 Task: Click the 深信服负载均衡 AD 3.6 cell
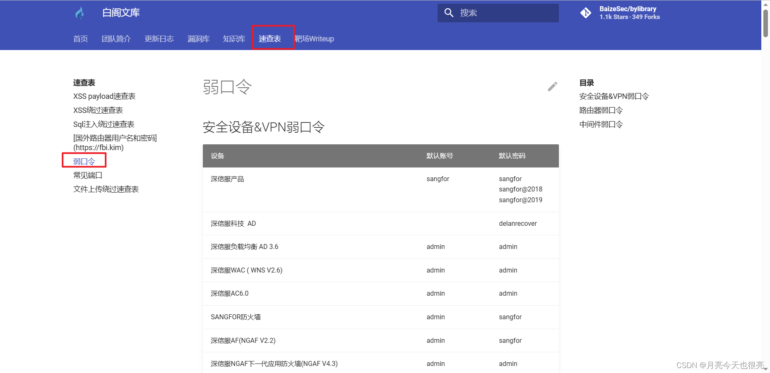click(245, 247)
